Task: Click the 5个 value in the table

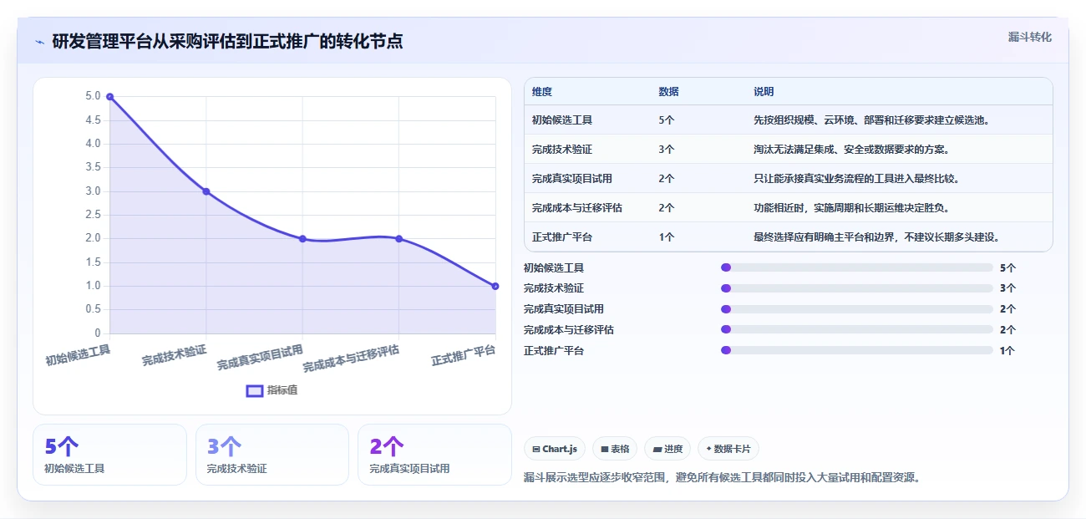Action: tap(666, 120)
